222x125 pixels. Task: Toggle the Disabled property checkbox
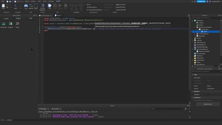[208, 94]
